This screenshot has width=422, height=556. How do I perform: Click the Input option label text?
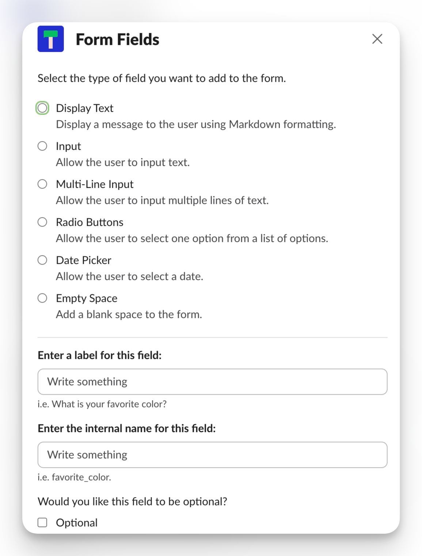tap(68, 146)
